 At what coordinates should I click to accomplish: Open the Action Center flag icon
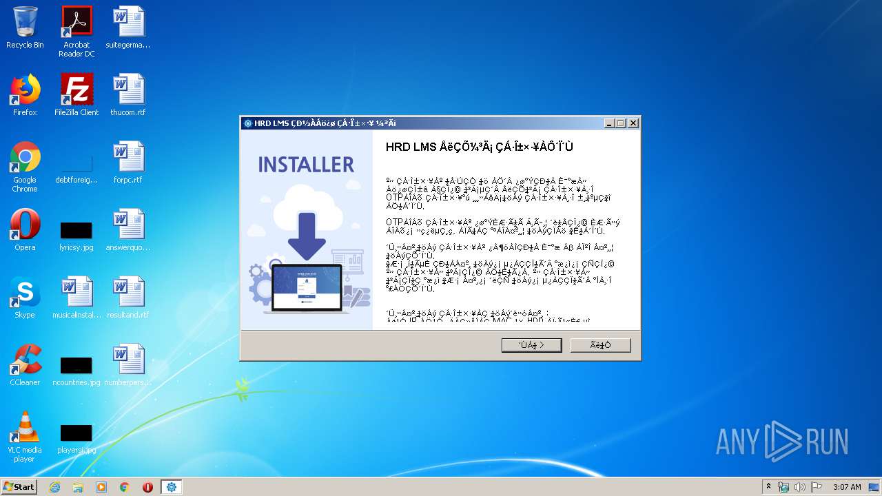tap(817, 487)
